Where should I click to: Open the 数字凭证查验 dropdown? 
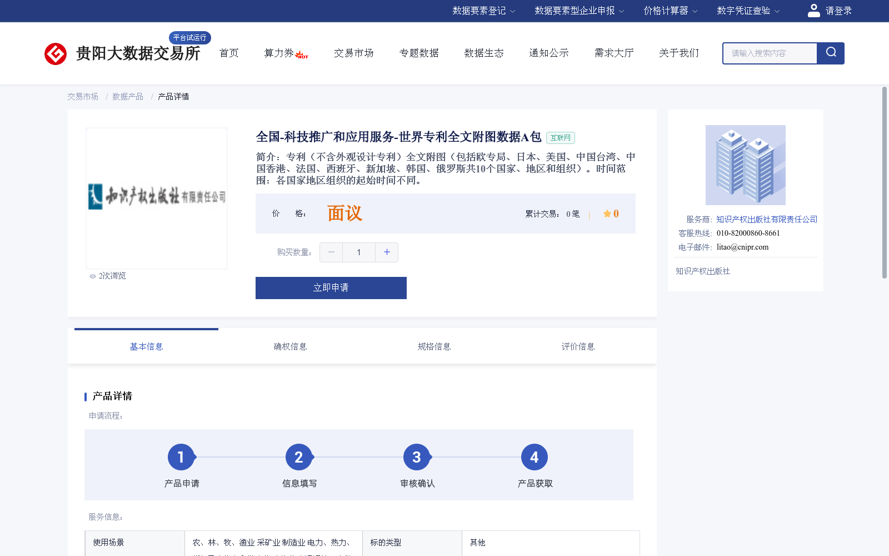[x=748, y=11]
